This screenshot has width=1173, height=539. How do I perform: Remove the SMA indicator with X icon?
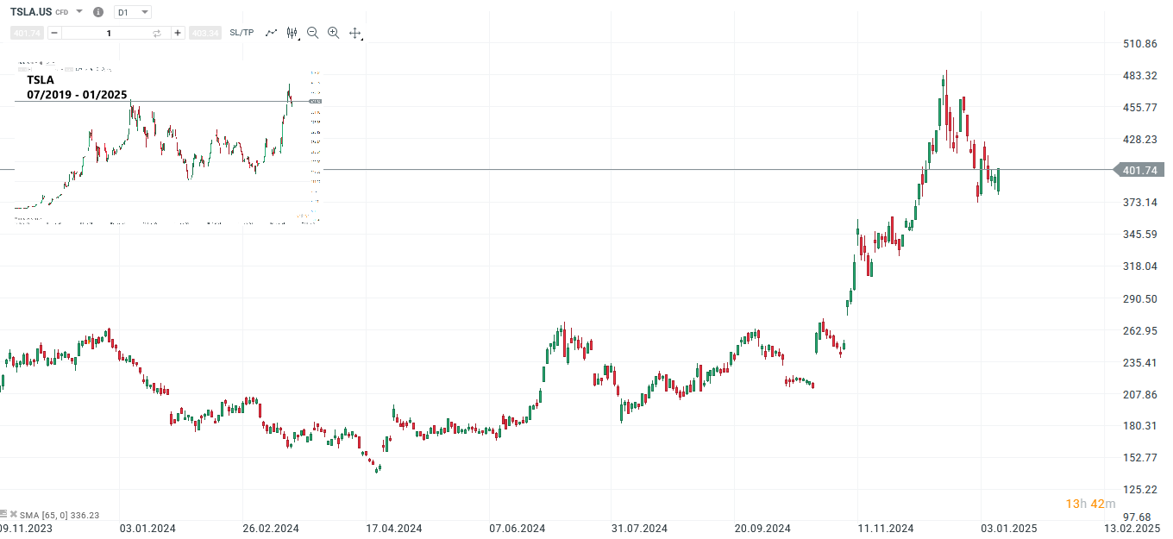pos(14,515)
